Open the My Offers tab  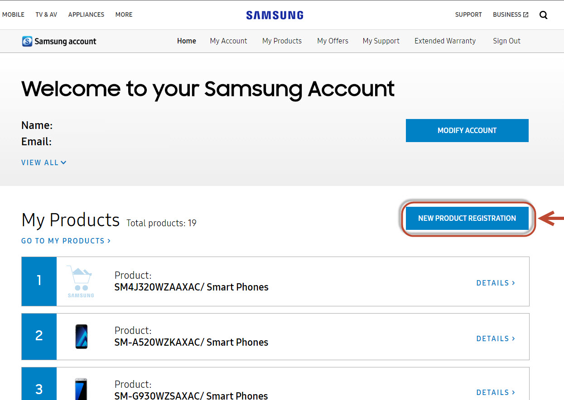[333, 41]
